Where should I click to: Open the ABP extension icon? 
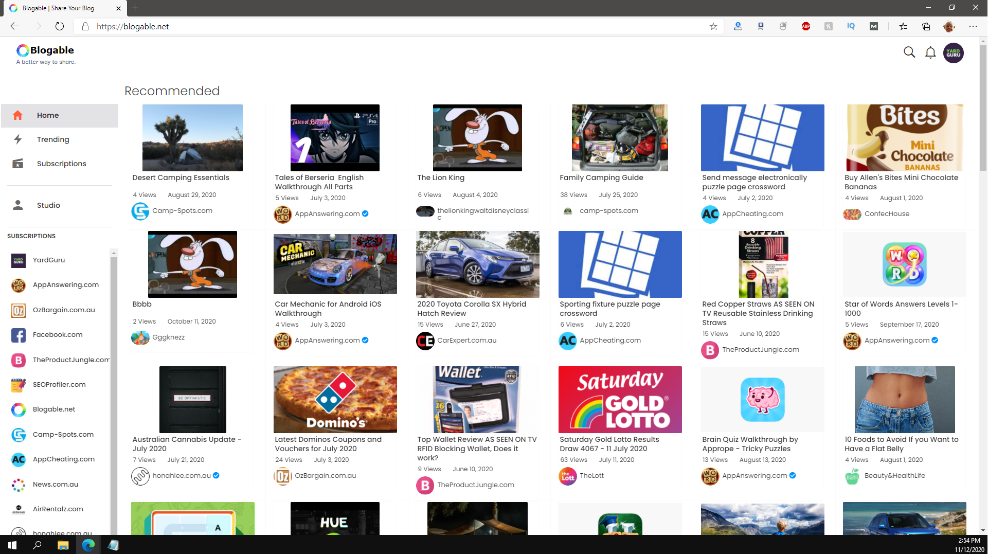806,26
